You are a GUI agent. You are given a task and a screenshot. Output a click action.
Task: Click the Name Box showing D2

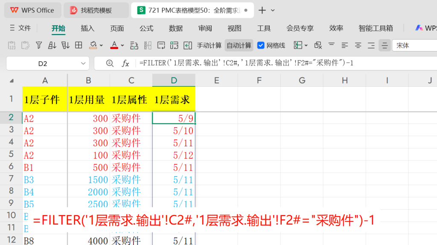click(x=43, y=64)
